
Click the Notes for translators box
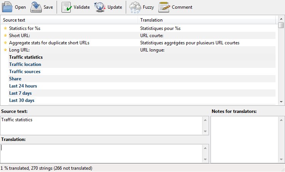coord(244,139)
